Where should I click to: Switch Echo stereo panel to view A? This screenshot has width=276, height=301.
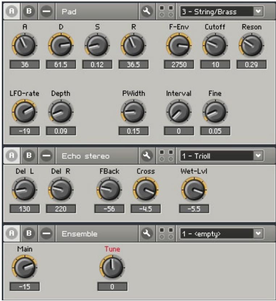(12, 155)
